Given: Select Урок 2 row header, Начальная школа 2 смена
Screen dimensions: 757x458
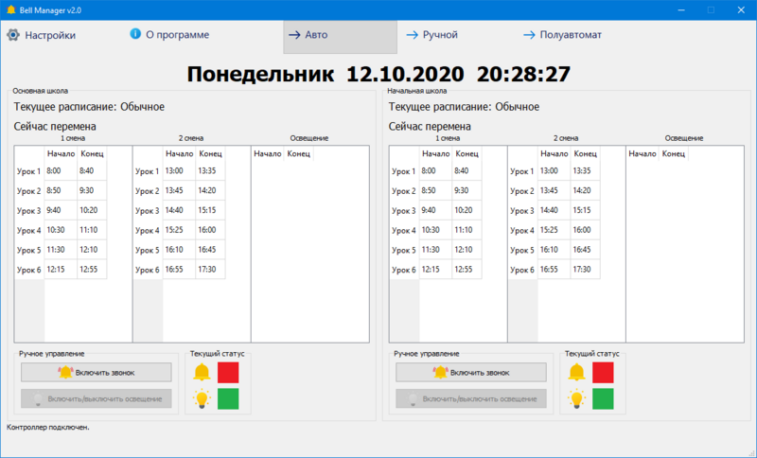Looking at the screenshot, I should (523, 190).
